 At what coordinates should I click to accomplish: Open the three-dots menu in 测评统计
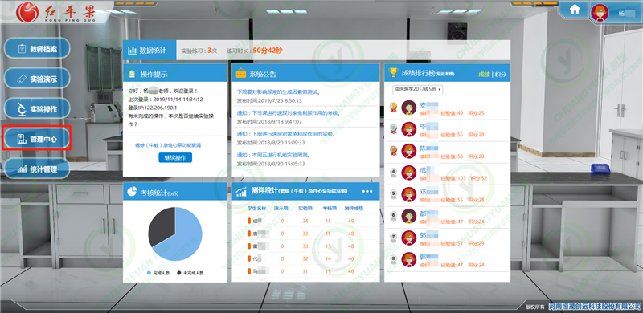[367, 191]
